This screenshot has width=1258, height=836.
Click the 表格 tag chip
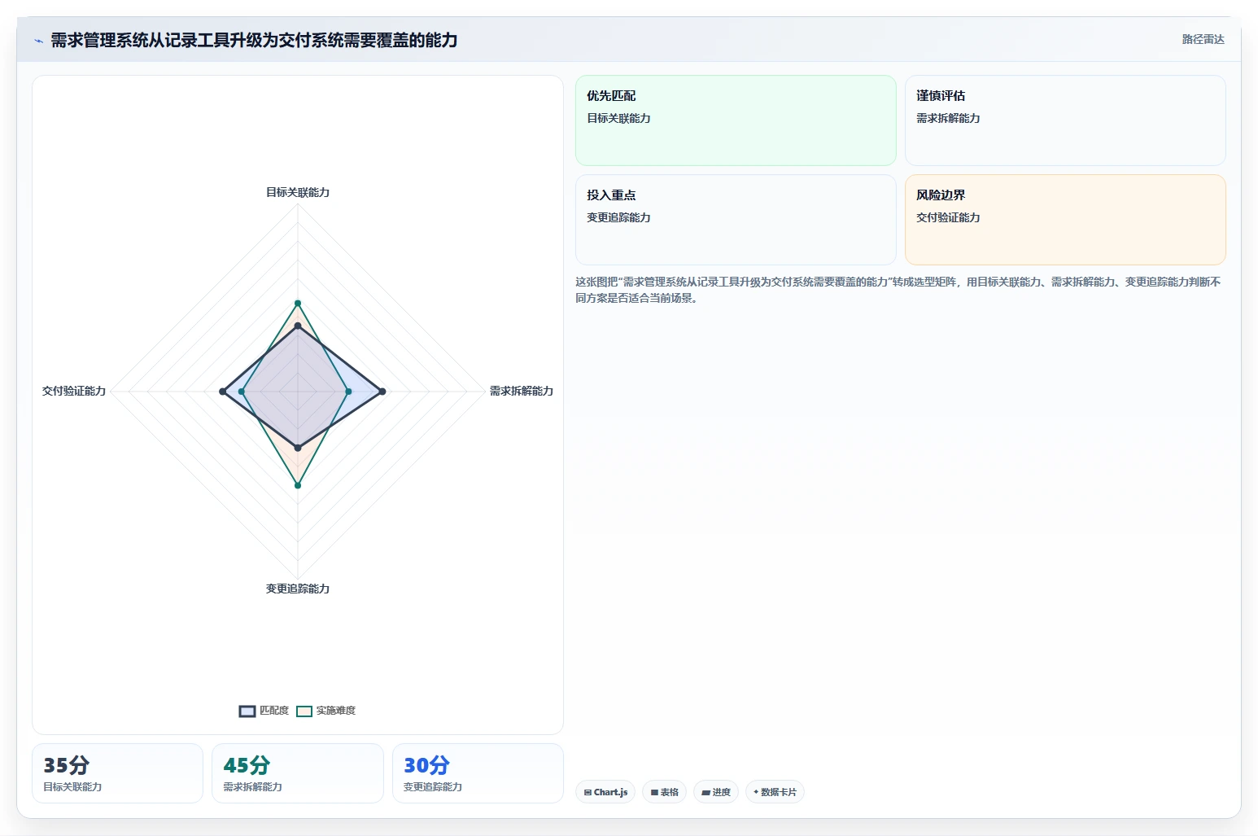[665, 792]
